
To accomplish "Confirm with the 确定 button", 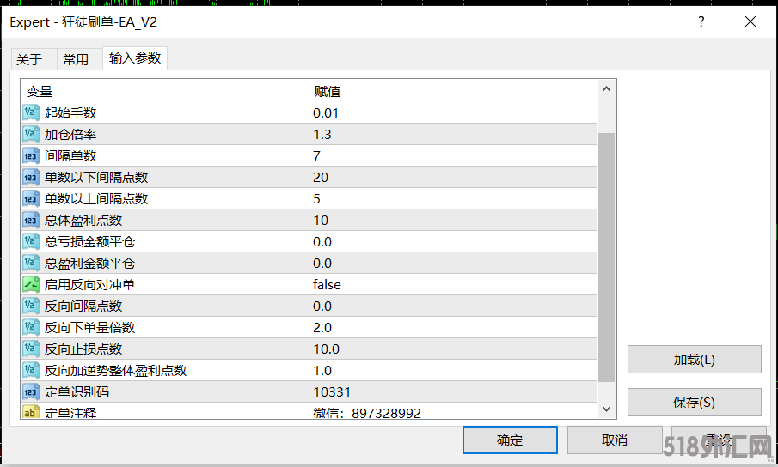I will click(510, 440).
